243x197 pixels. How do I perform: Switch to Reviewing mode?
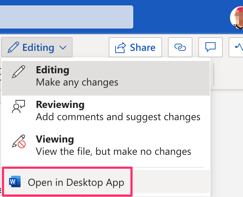coord(60,105)
